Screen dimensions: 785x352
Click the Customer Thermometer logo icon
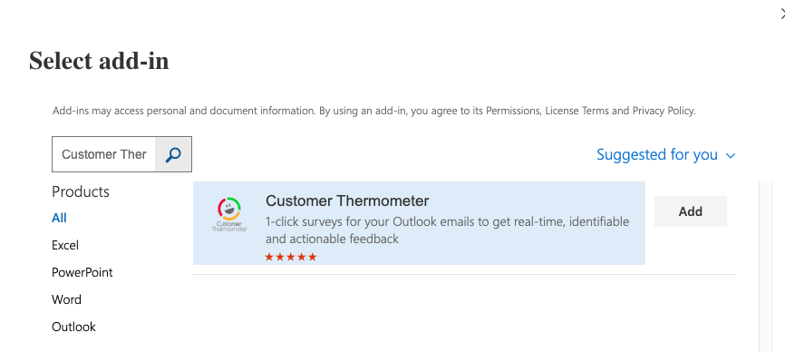click(229, 214)
